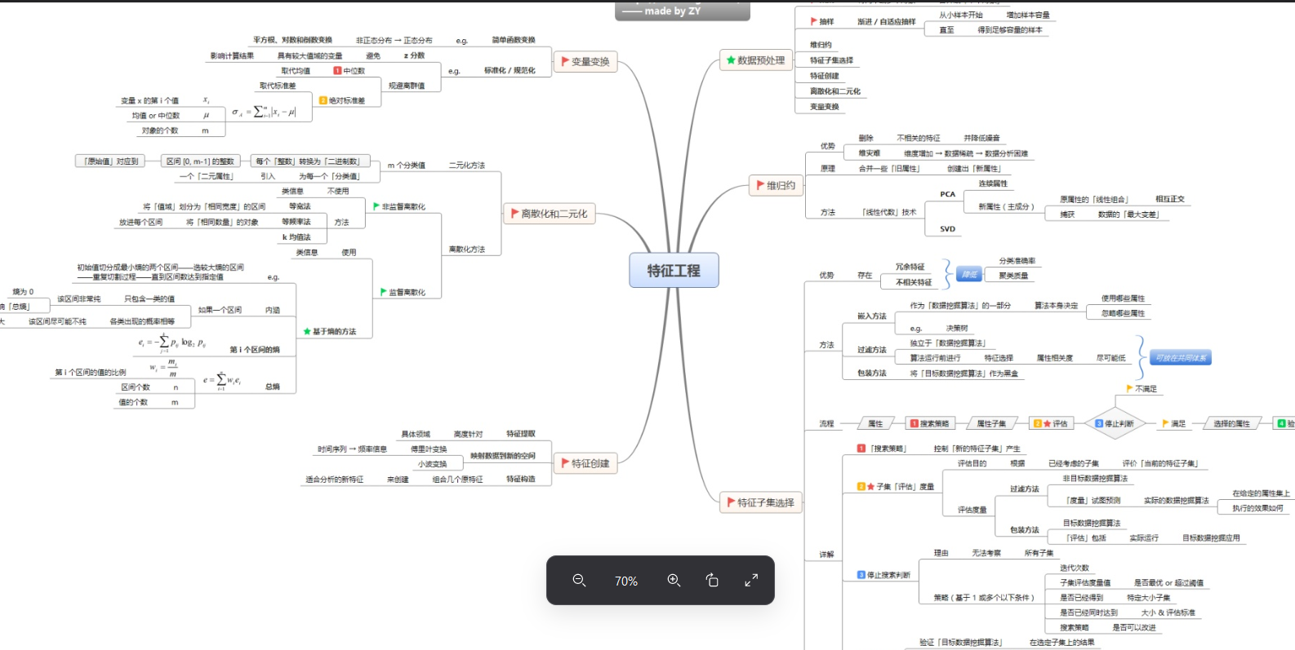The image size is (1295, 650).
Task: Click the blue 可放在共同体系 callout
Action: pyautogui.click(x=1182, y=358)
